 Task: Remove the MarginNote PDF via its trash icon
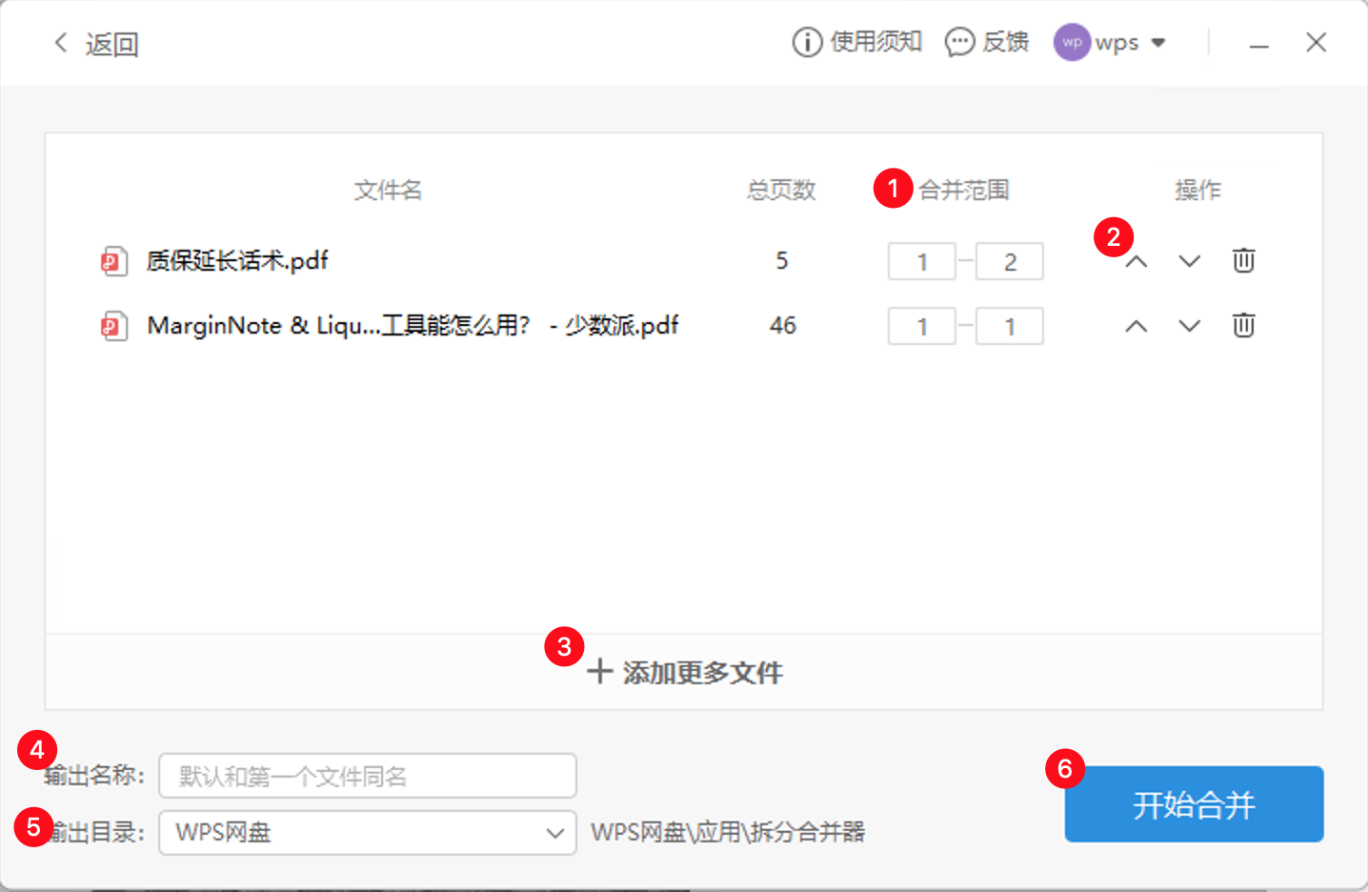coord(1243,325)
